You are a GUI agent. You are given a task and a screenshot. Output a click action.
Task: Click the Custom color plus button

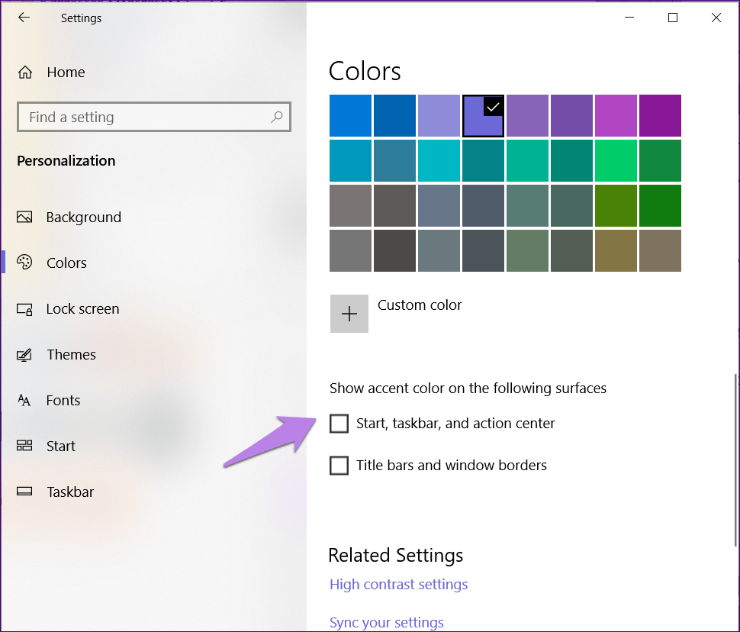click(349, 314)
